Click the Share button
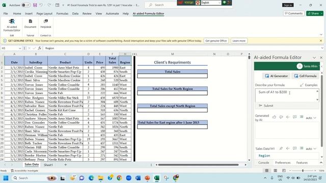Image resolution: width=326 pixels, height=183 pixels. pyautogui.click(x=315, y=14)
